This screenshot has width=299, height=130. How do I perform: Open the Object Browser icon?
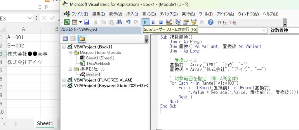pyautogui.click(x=193, y=22)
